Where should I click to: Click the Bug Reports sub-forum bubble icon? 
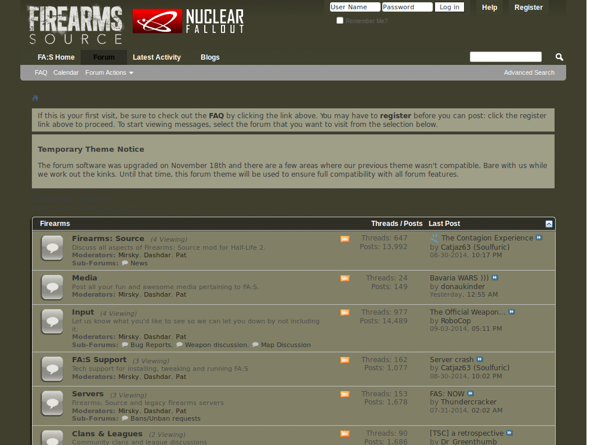pos(125,345)
